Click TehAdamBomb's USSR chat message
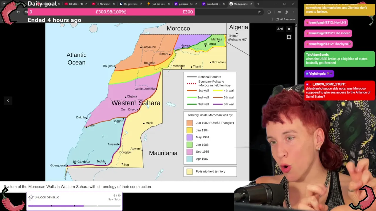Viewport: 376px width, 211px height. tap(340, 59)
